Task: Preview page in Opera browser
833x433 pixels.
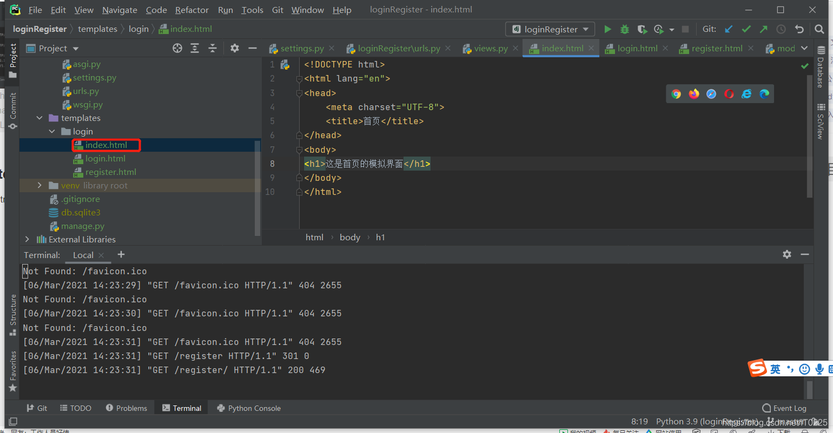Action: click(729, 94)
